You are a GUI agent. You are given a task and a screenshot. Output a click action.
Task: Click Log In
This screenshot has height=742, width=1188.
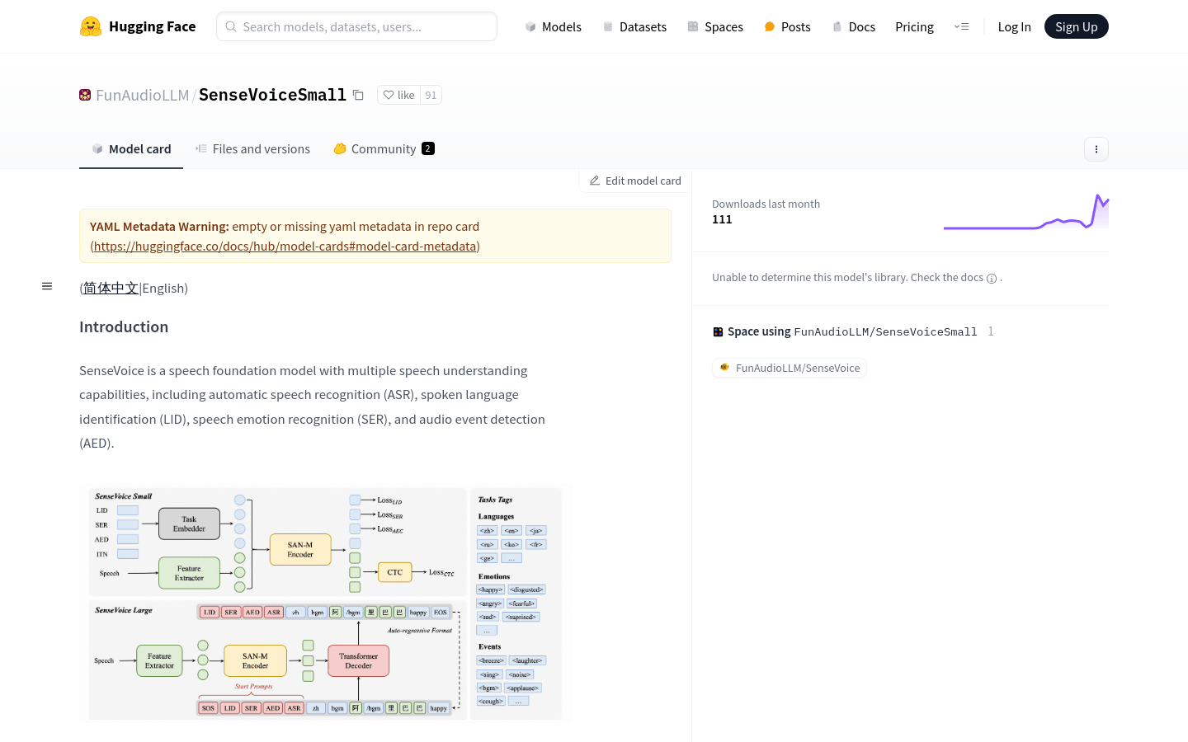[x=1014, y=26]
